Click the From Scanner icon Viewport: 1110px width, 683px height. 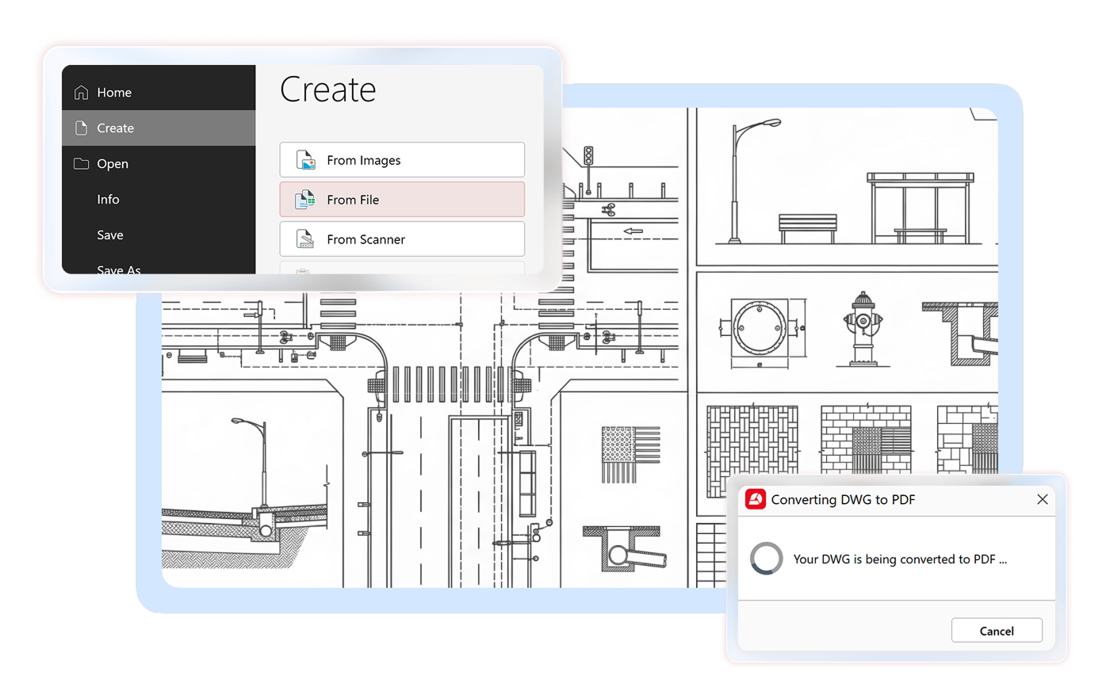(306, 239)
